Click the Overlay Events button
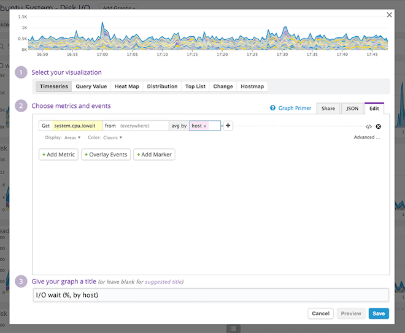 tap(106, 155)
